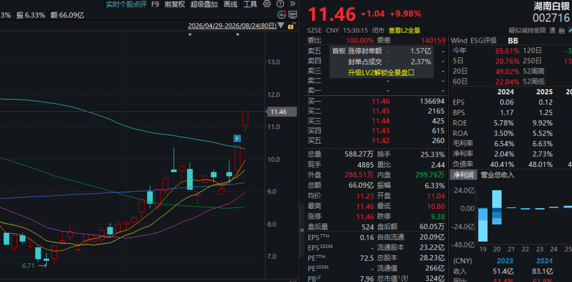Click the blue pen edit icon
This screenshot has height=282, width=572.
coord(569,31)
